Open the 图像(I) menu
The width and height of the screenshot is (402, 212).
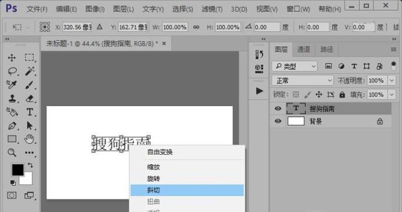(95, 9)
